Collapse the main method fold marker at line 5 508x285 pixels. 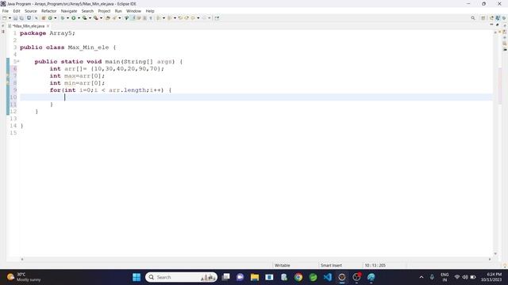pyautogui.click(x=18, y=61)
